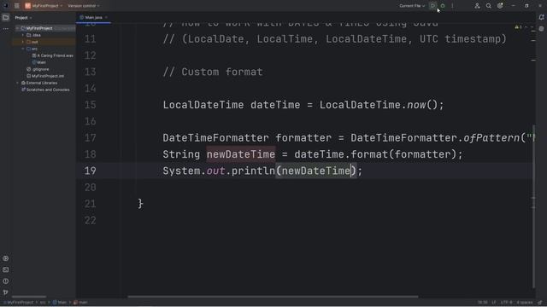Image resolution: width=547 pixels, height=307 pixels.
Task: Select the .gitignore file
Action: tap(38, 69)
